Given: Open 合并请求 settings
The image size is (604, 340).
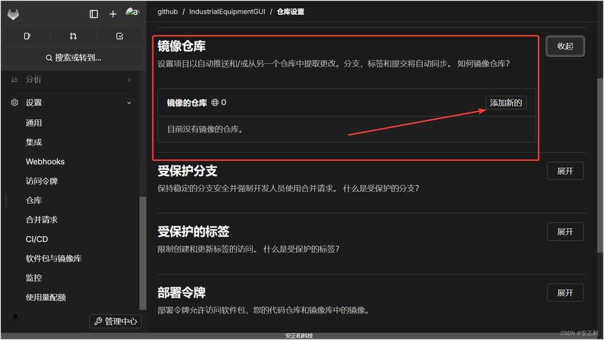Looking at the screenshot, I should point(41,220).
